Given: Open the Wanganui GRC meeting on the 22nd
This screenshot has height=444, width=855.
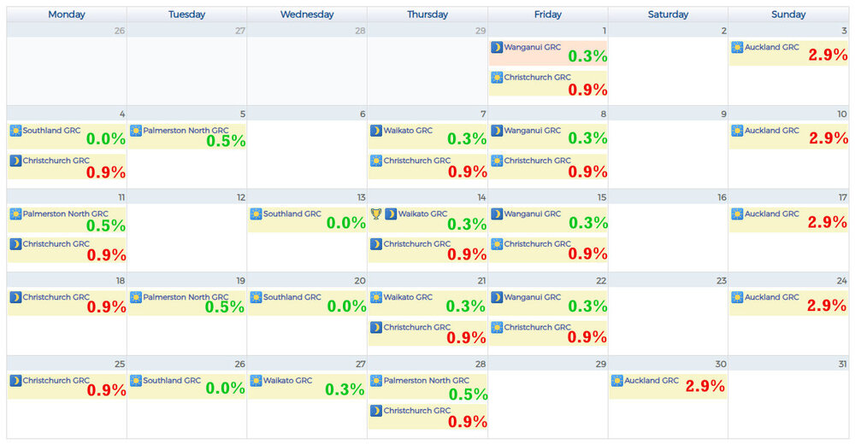Looking at the screenshot, I should tap(533, 297).
